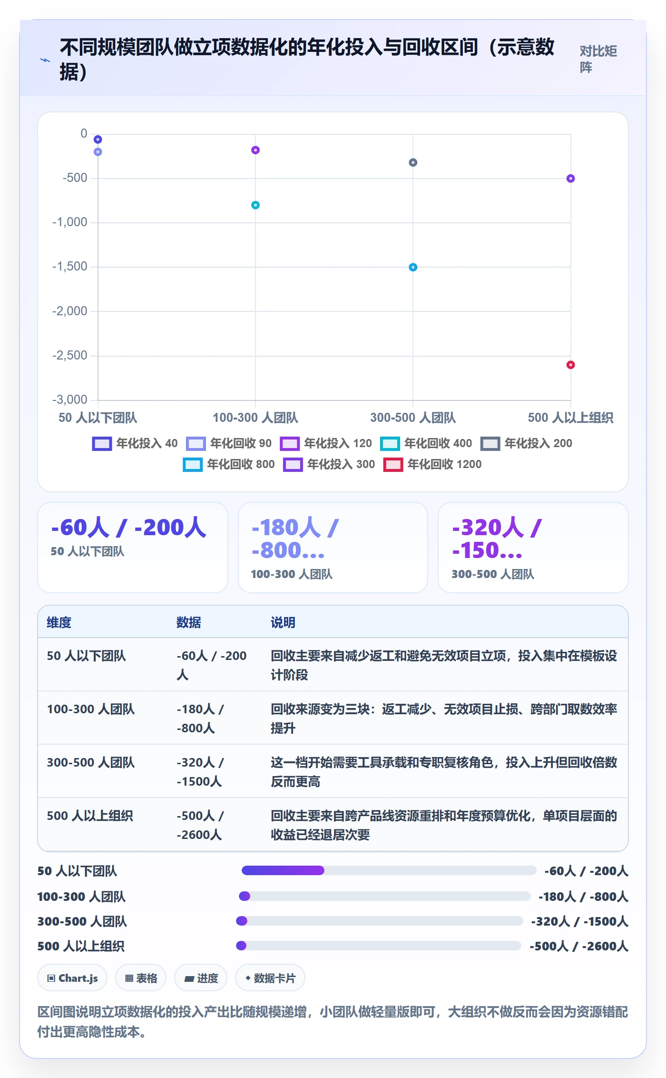666x1078 pixels.
Task: Open the -60人 / -200人 data card
Action: coord(133,548)
